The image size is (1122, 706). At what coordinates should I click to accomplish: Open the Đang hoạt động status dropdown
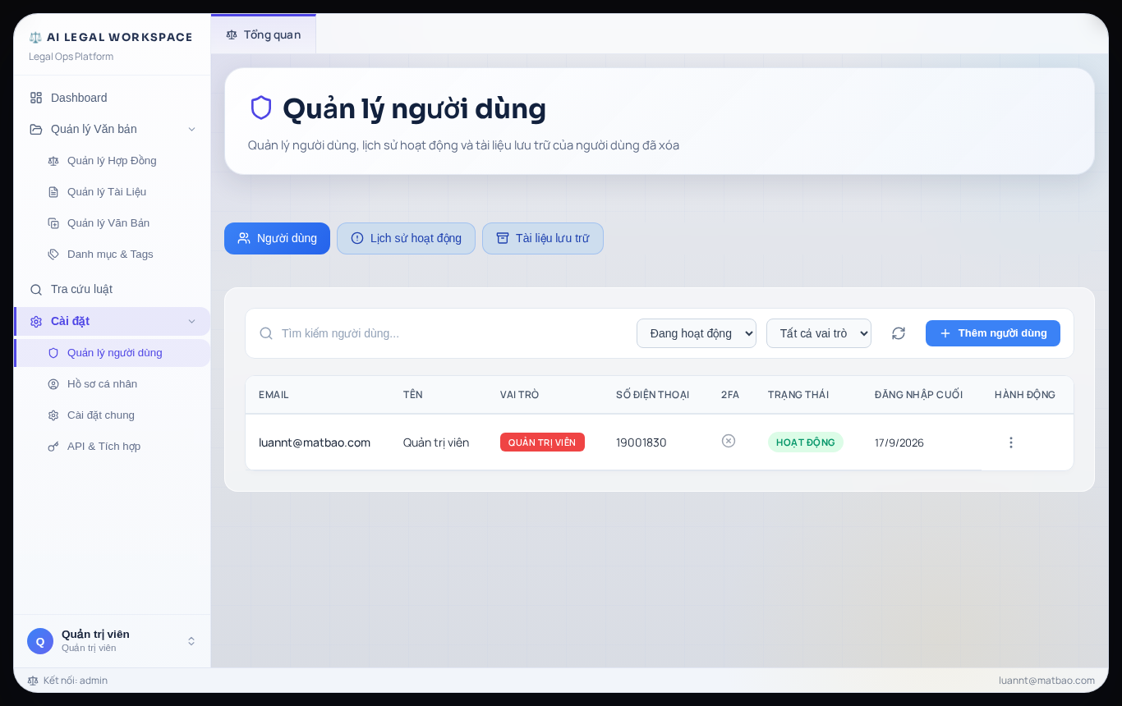(697, 333)
